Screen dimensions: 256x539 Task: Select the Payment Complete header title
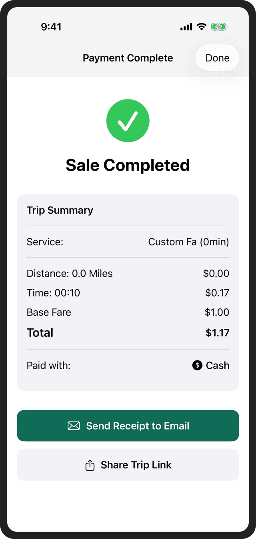coord(128,58)
